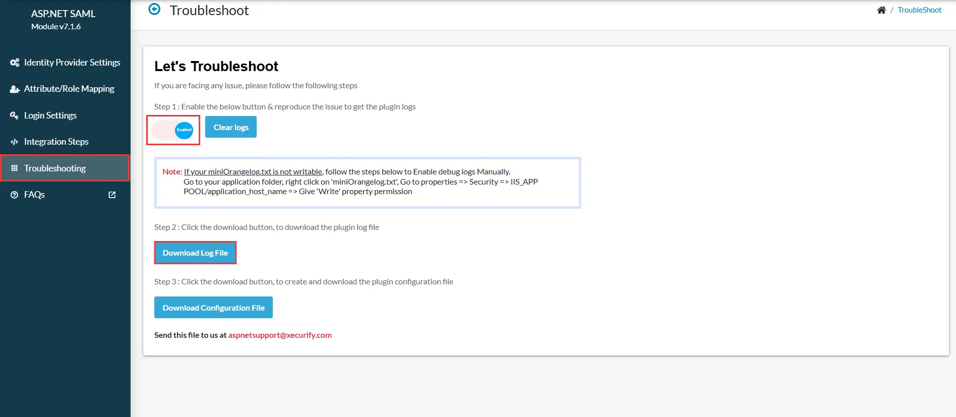Image resolution: width=956 pixels, height=417 pixels.
Task: Go to Attribute/Role Mapping page
Action: (x=69, y=89)
